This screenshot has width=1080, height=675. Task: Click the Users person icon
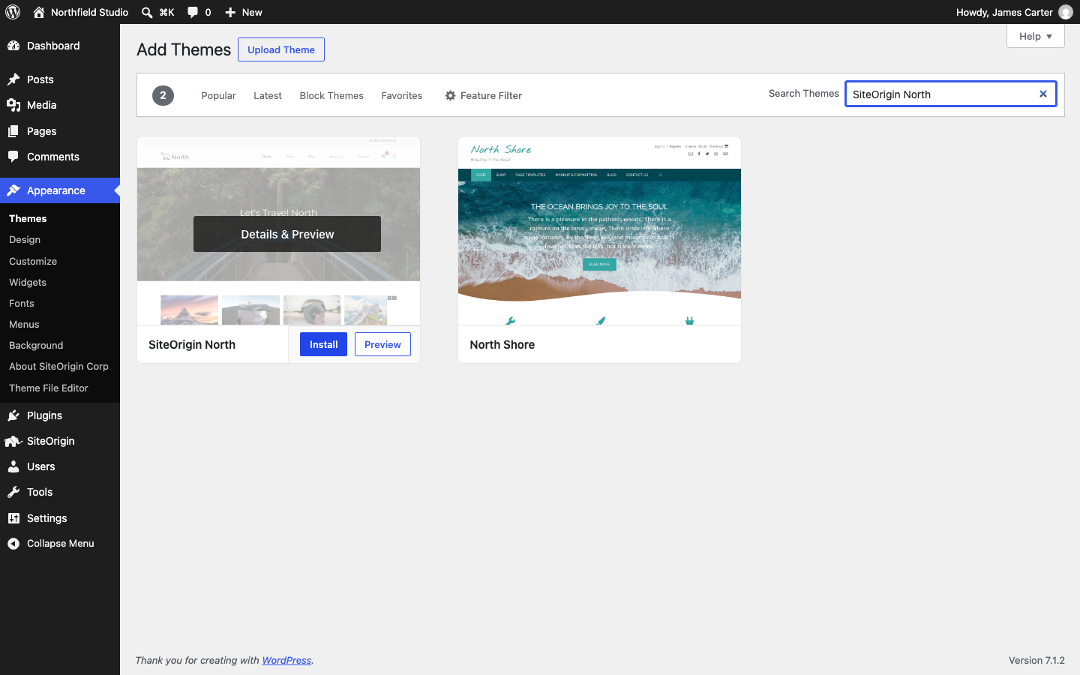13,466
